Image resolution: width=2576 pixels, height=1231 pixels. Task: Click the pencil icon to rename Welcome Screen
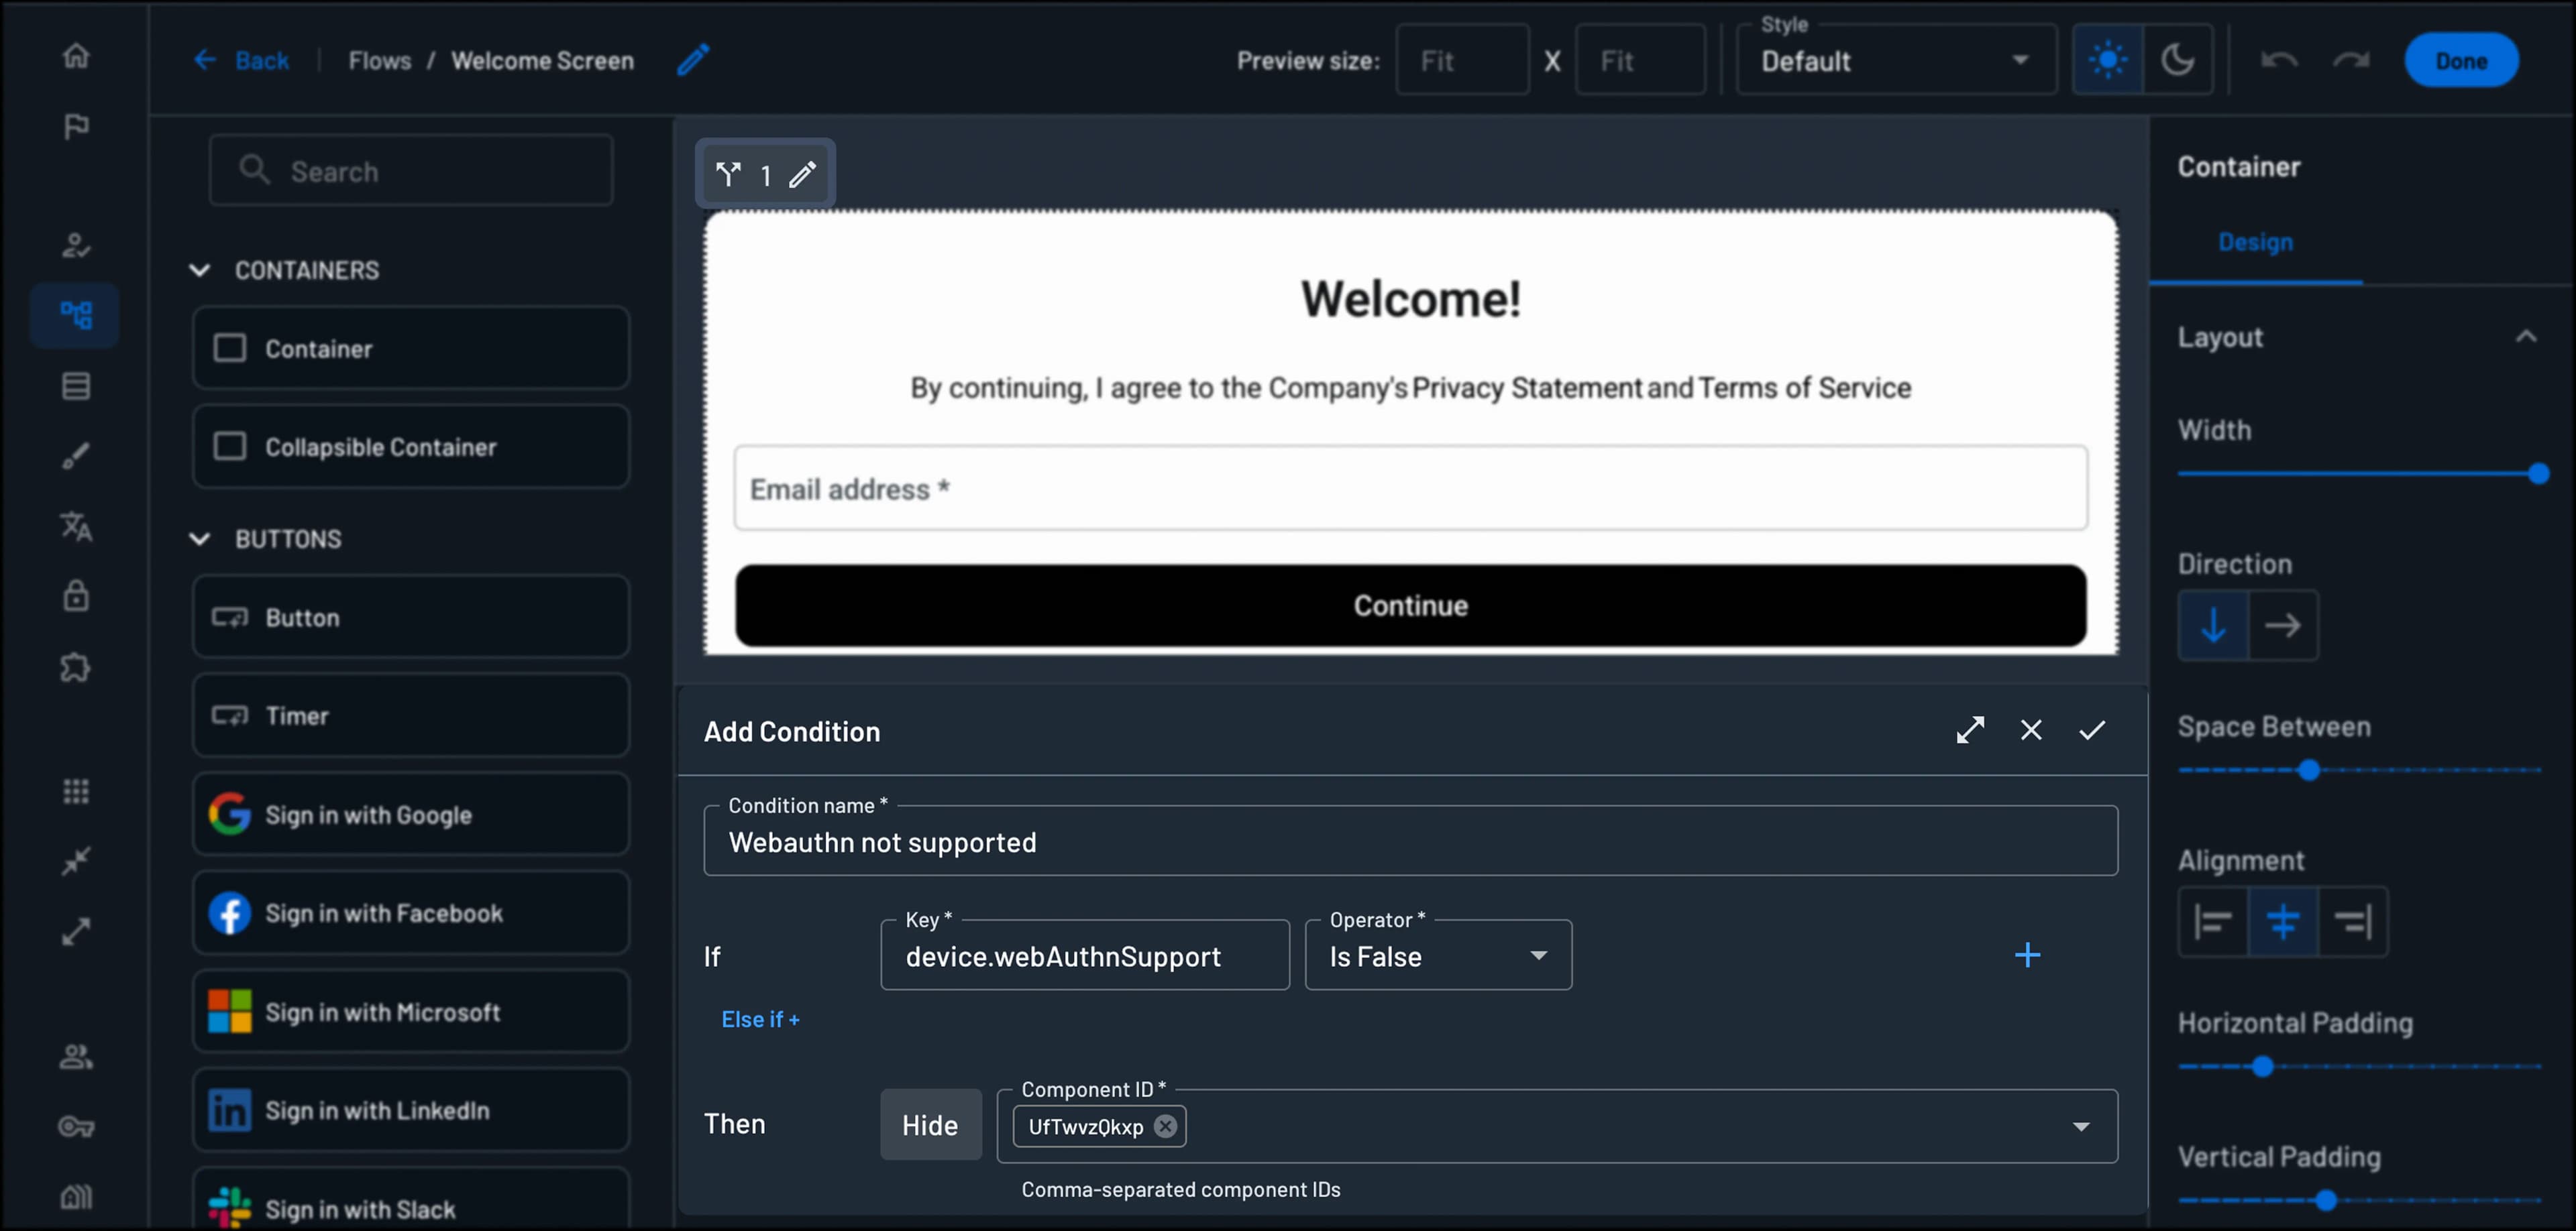tap(692, 60)
